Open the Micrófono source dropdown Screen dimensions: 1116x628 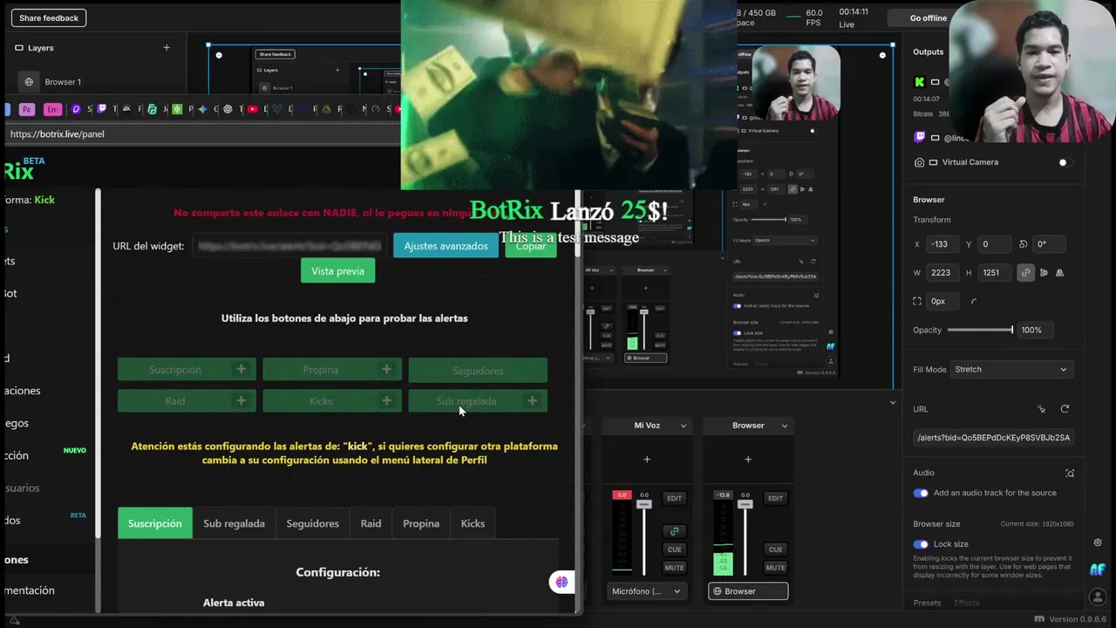[x=647, y=591]
